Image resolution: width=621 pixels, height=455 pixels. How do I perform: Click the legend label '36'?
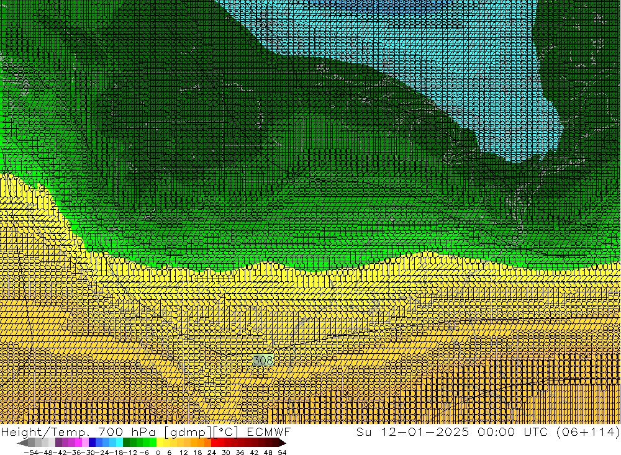point(240,452)
